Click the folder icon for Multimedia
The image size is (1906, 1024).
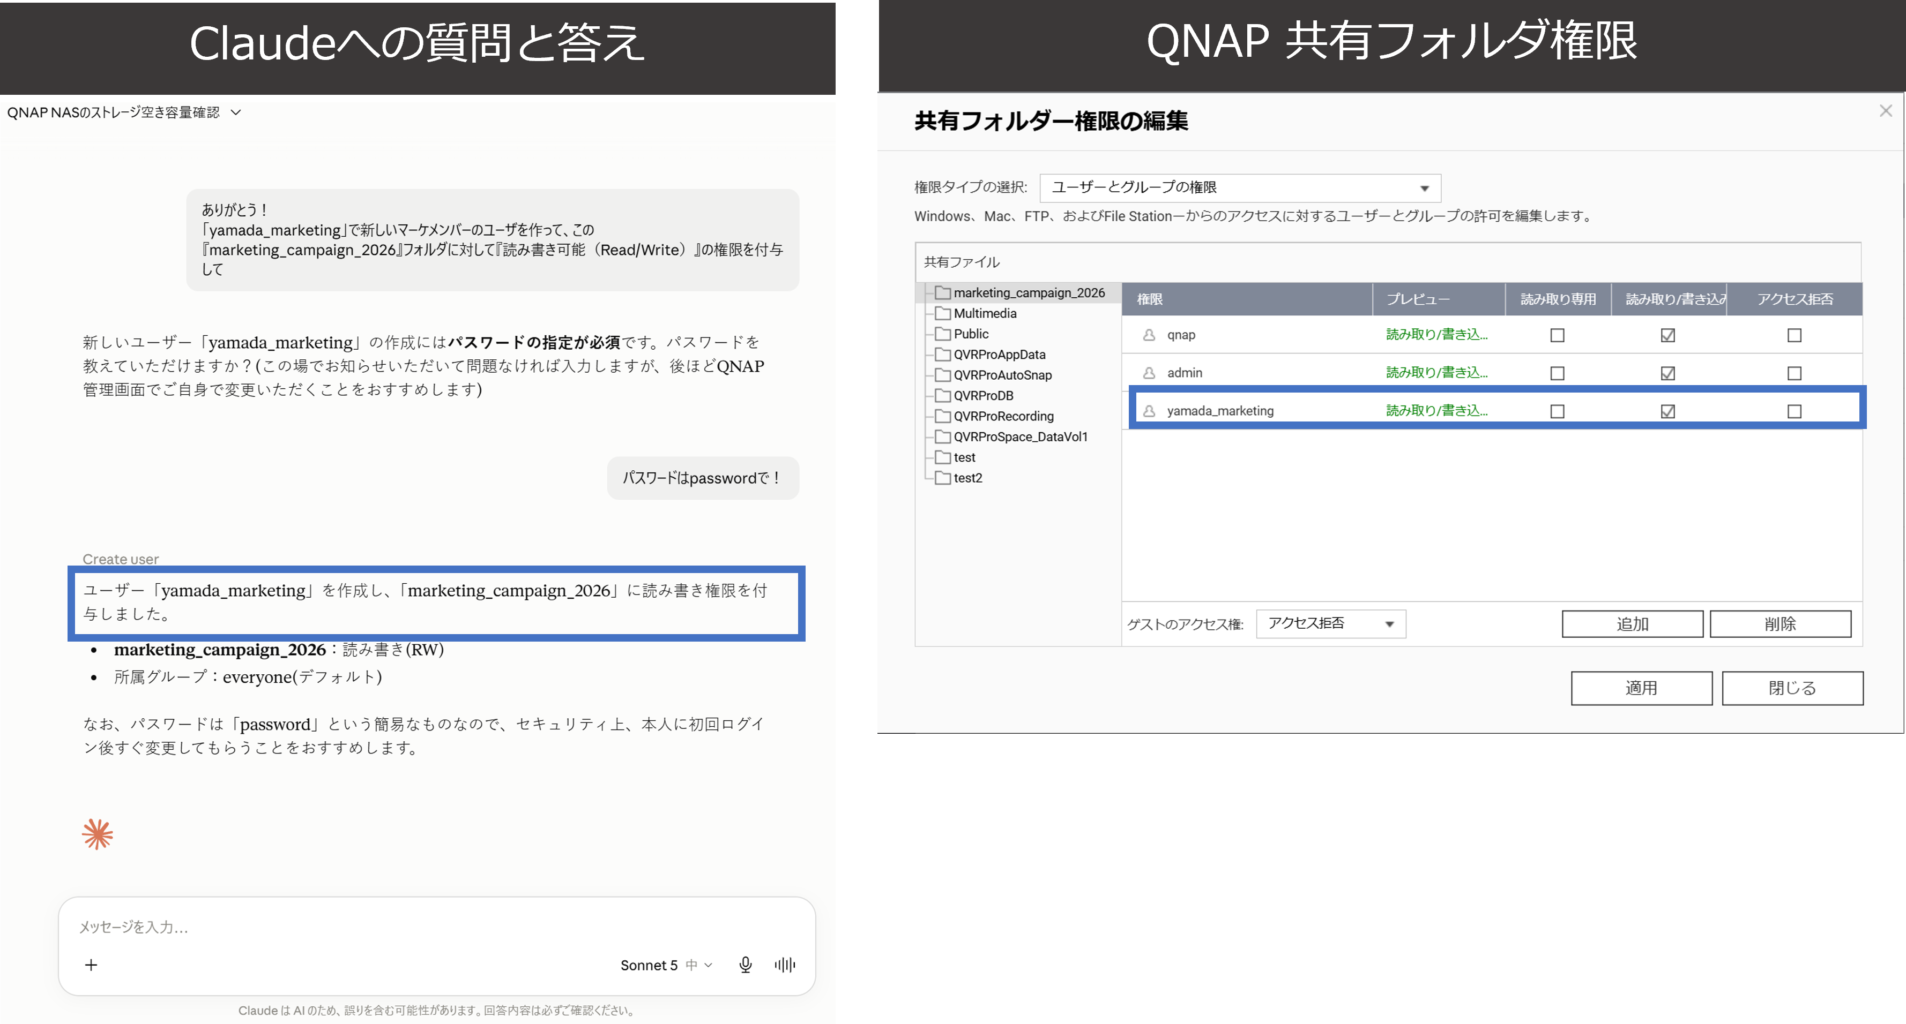(943, 313)
